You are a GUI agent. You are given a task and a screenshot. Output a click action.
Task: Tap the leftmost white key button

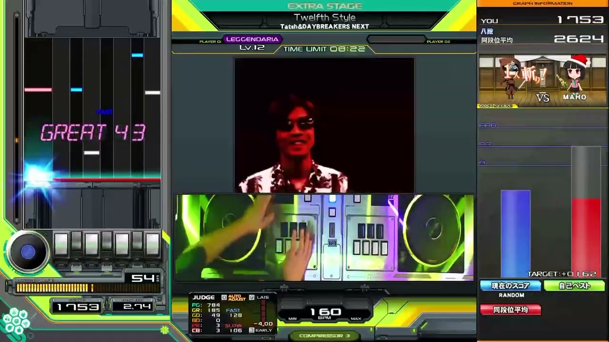(x=61, y=245)
